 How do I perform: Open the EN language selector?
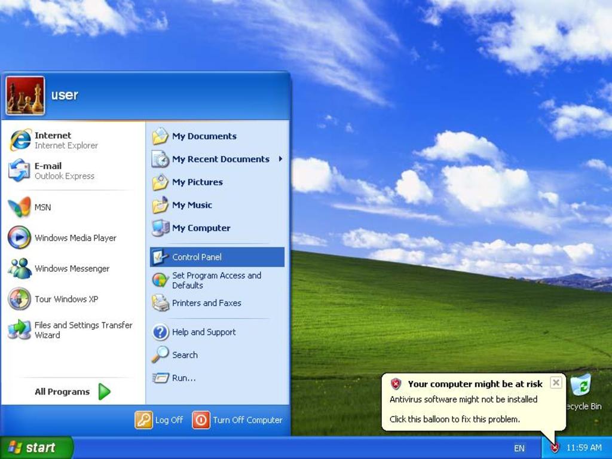[519, 448]
